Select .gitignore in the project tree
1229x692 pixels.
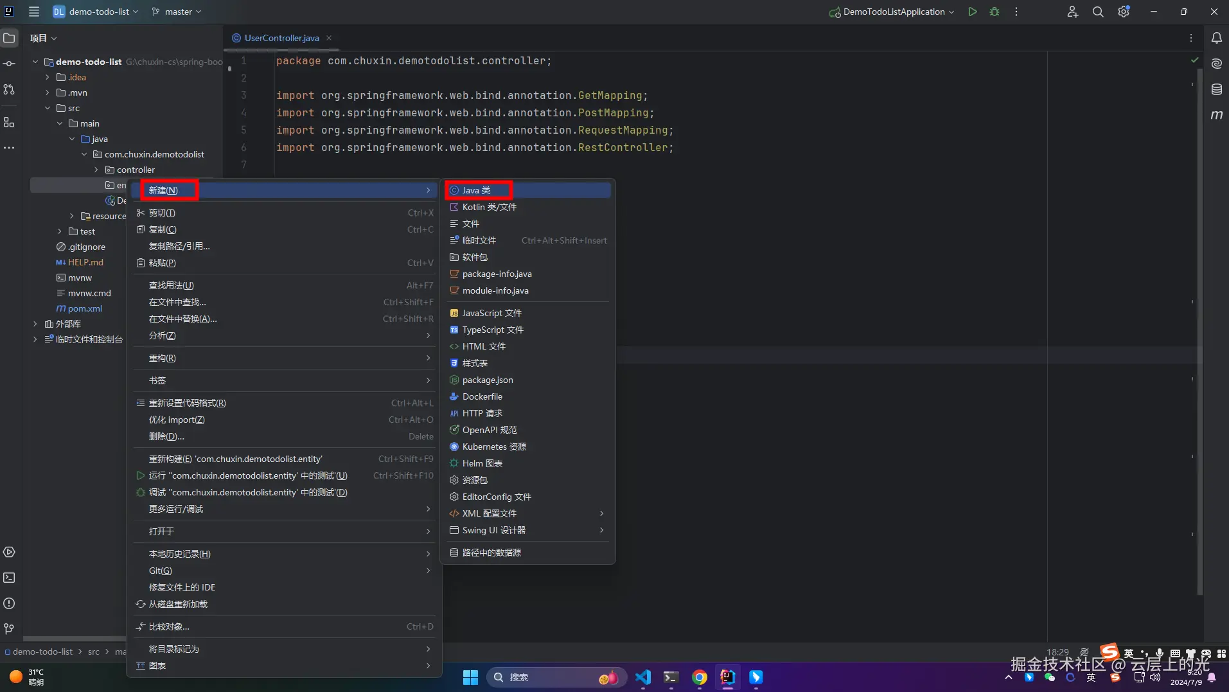(x=86, y=247)
